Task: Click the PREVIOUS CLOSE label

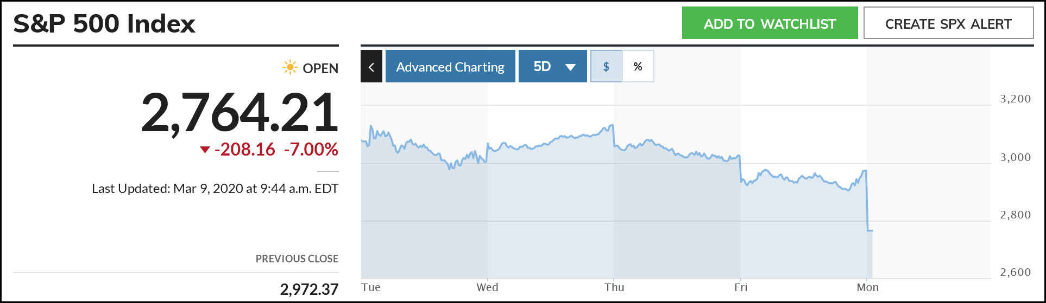Action: tap(297, 259)
